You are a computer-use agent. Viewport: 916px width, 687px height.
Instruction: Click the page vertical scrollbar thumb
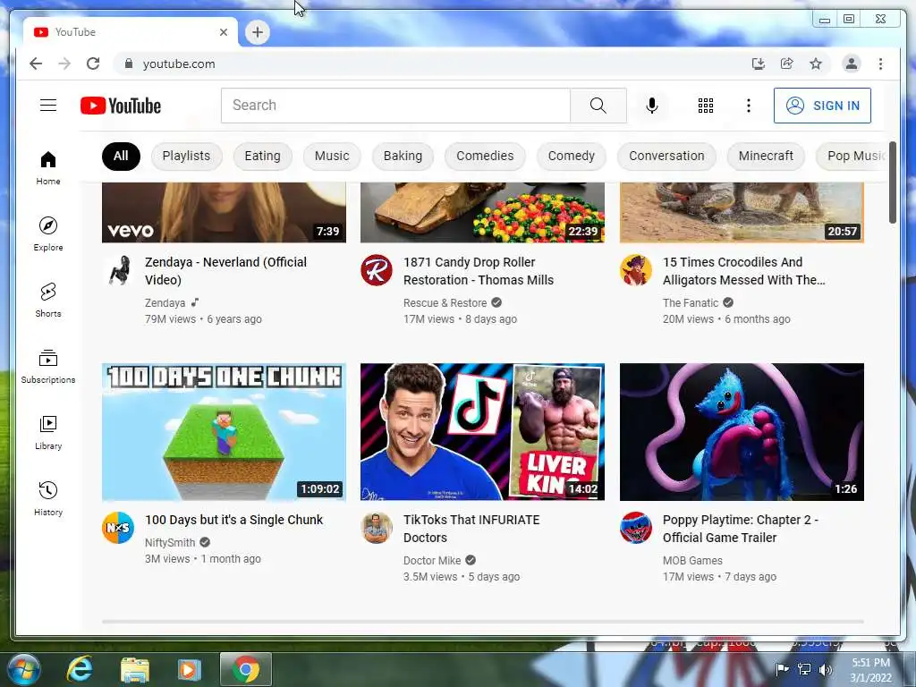tap(893, 182)
